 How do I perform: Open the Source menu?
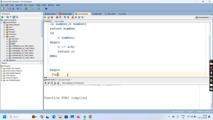coord(32,5)
